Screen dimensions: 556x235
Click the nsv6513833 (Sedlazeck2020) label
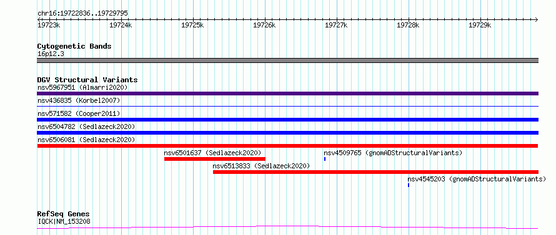click(x=261, y=166)
